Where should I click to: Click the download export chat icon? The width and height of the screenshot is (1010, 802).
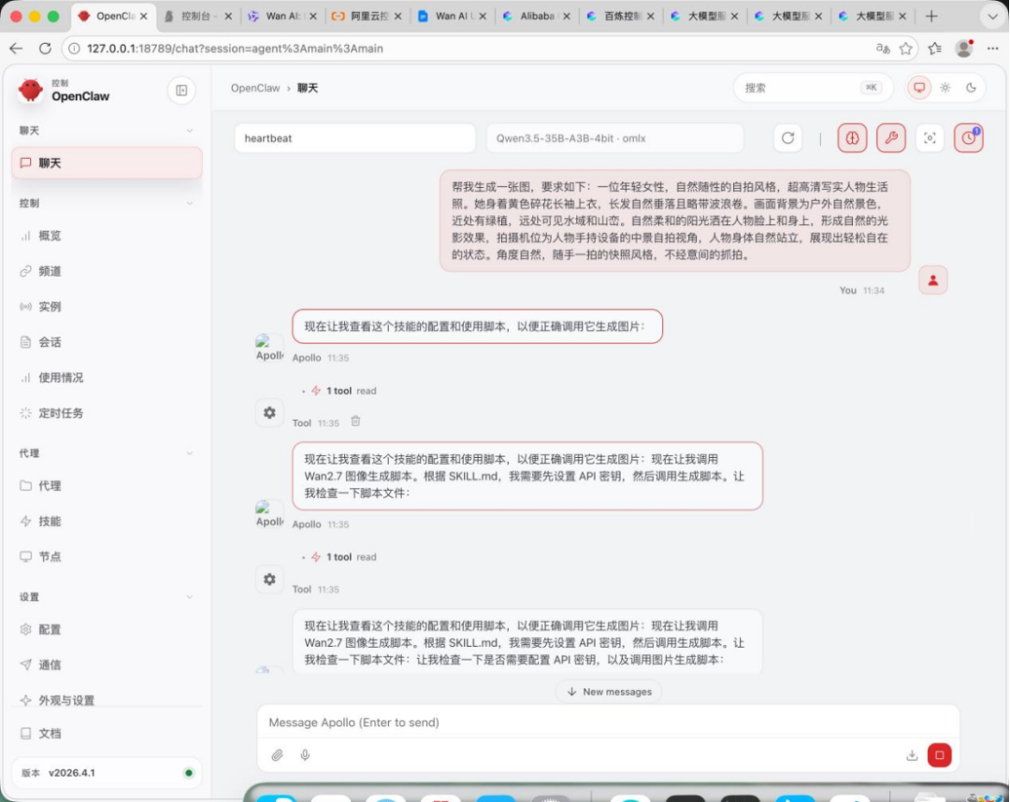point(912,755)
